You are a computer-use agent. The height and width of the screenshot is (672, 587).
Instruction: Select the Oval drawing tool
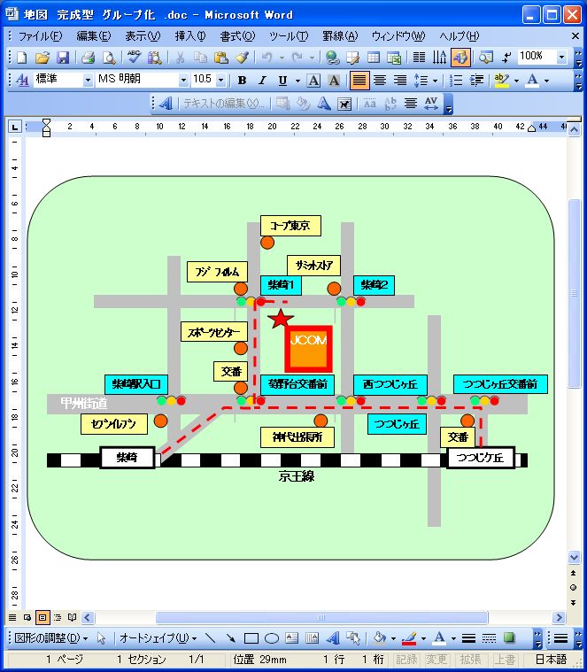click(x=272, y=638)
